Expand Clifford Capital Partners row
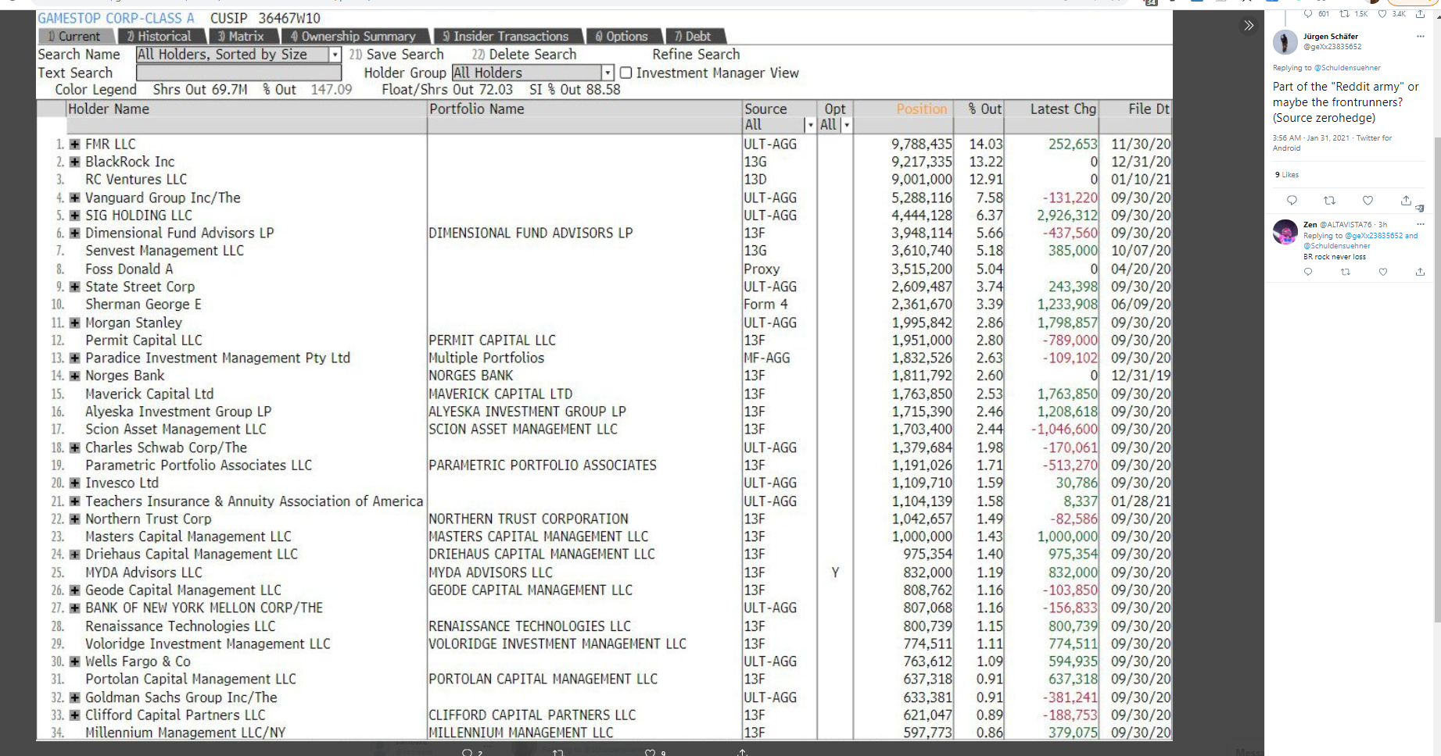Image resolution: width=1441 pixels, height=756 pixels. [75, 715]
